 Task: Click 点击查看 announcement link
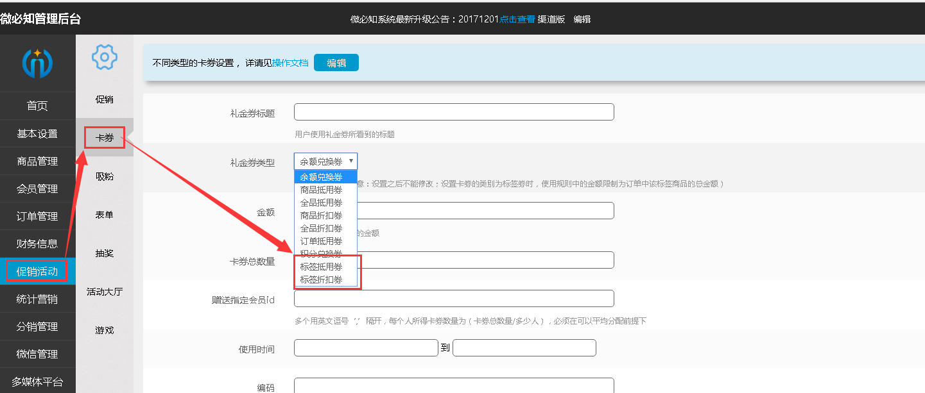(x=517, y=19)
